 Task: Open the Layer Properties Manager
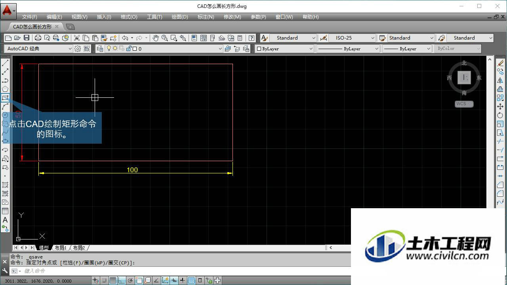click(100, 49)
